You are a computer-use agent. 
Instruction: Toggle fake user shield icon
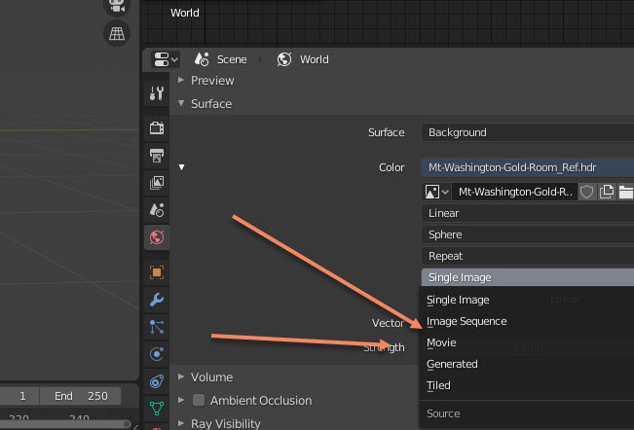(x=586, y=192)
